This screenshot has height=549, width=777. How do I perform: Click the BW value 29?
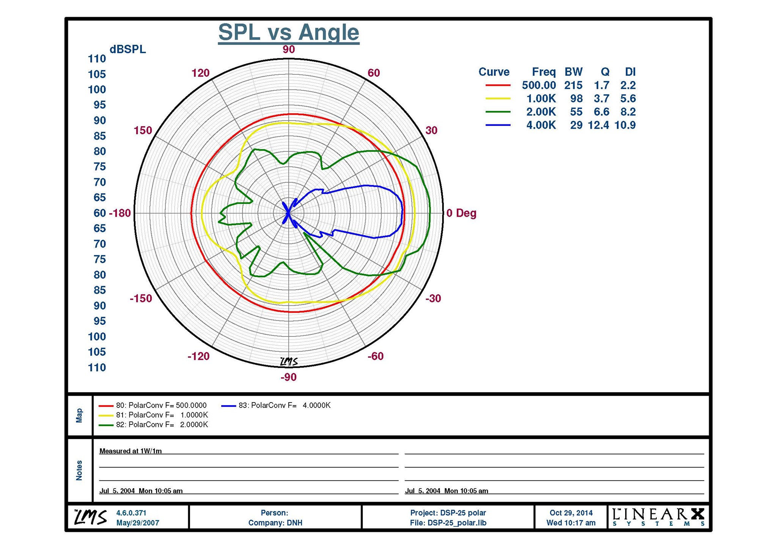pos(576,125)
